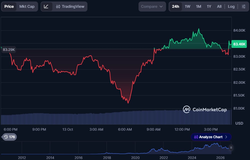The width and height of the screenshot is (250, 160).
Task: Click the 84.00K price axis label
Action: (239, 30)
